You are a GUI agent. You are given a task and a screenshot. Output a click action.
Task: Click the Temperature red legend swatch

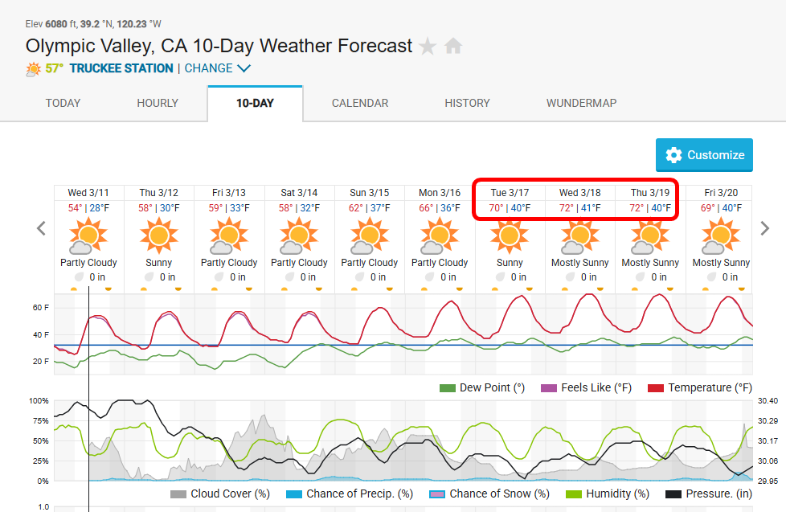[655, 388]
